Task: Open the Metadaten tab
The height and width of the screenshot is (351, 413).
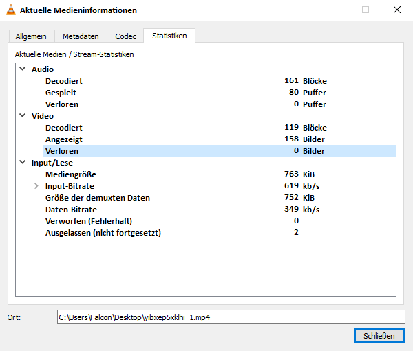Action: click(81, 36)
